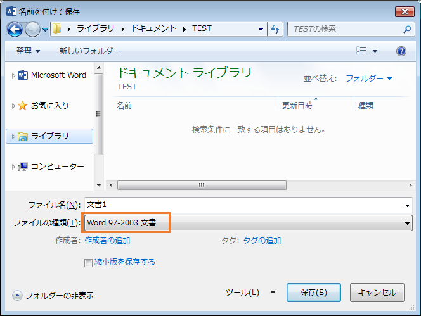Click the Back navigation arrow
This screenshot has height=316, width=421.
coord(15,29)
